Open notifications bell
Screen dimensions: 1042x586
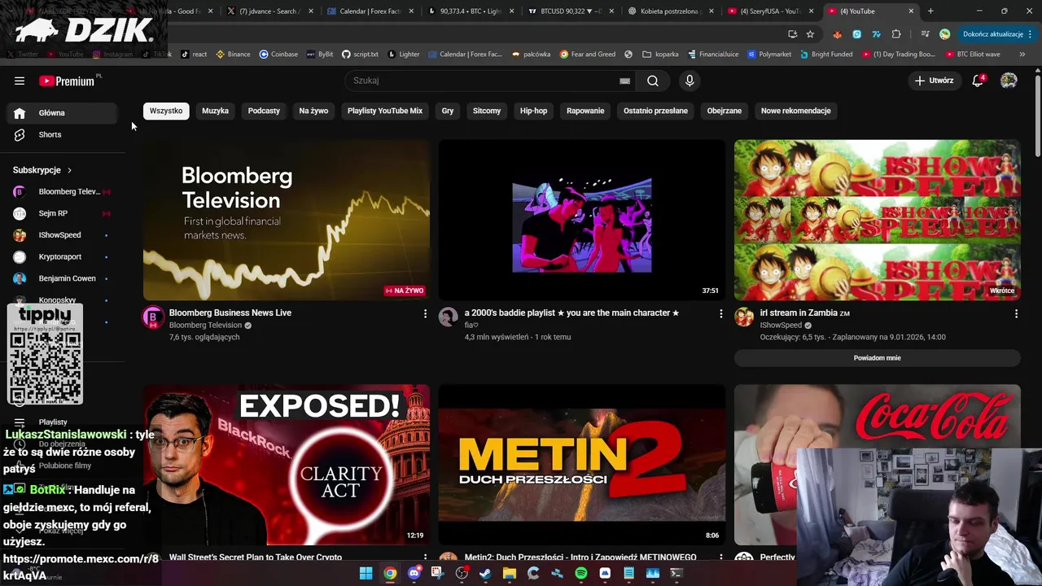[979, 81]
